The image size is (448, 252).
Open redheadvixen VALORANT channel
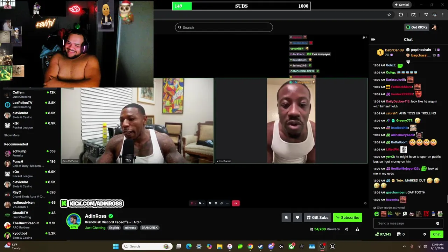point(30,204)
